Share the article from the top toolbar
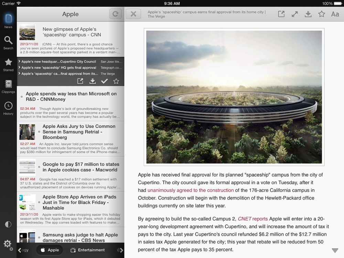The image size is (344, 258). [x=281, y=14]
